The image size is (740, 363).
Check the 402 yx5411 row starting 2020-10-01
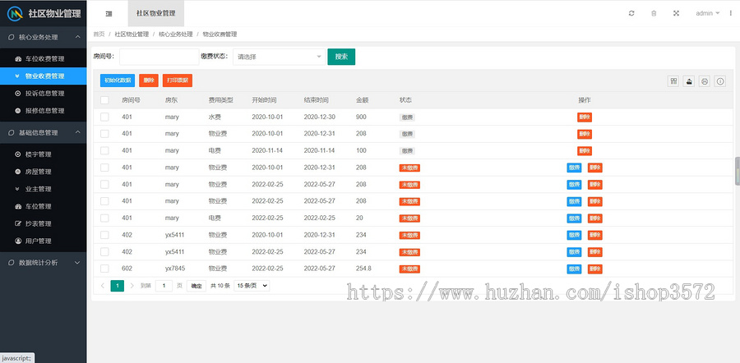pos(104,235)
